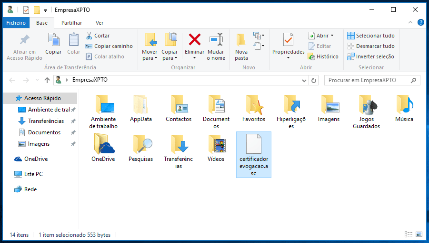Switch to the Base ribbon tab
429x243 pixels.
[x=42, y=23]
